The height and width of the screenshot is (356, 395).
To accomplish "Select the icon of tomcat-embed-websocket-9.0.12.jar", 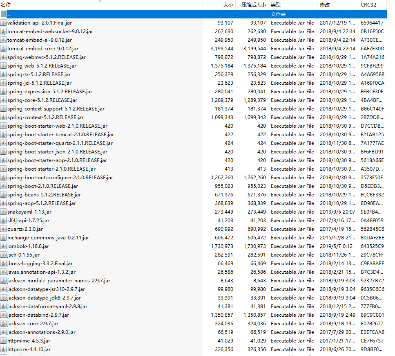I will point(3,31).
